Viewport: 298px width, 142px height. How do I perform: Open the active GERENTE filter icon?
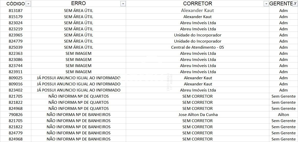[x=295, y=4]
